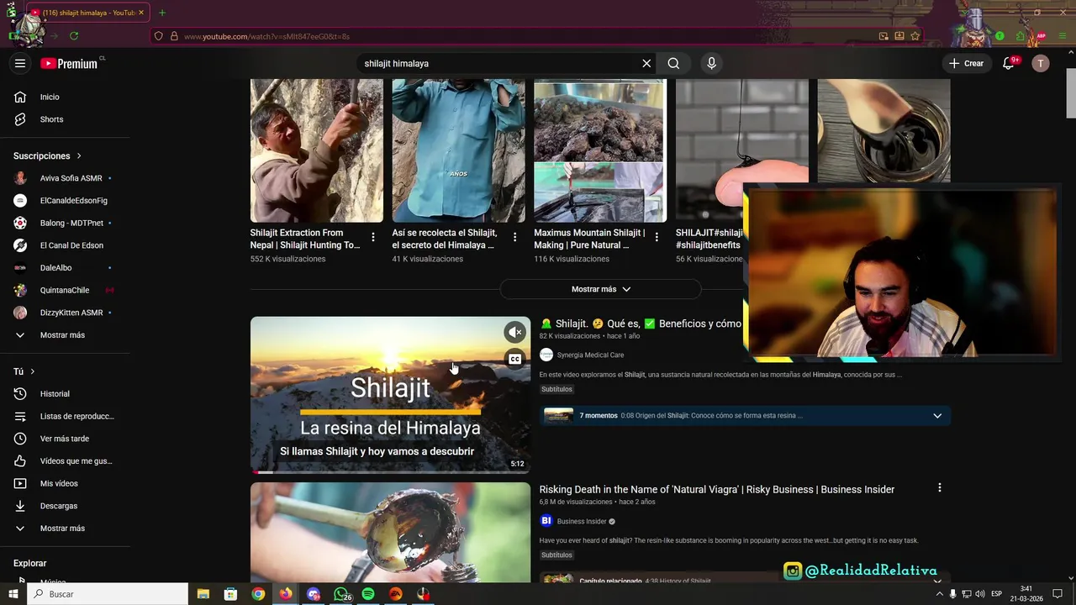Image resolution: width=1076 pixels, height=605 pixels.
Task: Open the notifications bell
Action: pos(1009,63)
